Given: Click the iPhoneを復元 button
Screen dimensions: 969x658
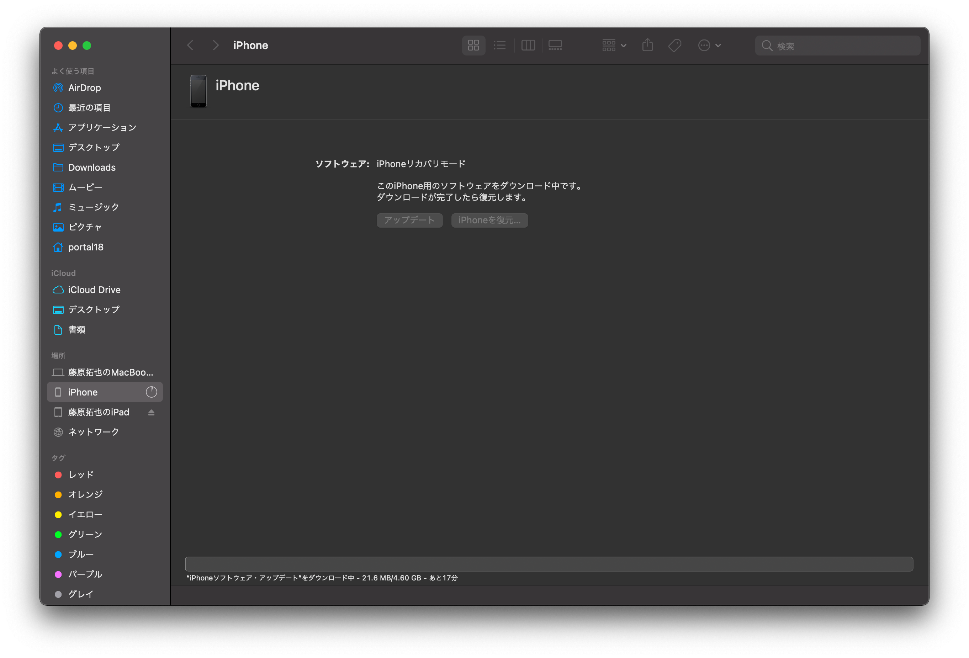Looking at the screenshot, I should click(489, 220).
